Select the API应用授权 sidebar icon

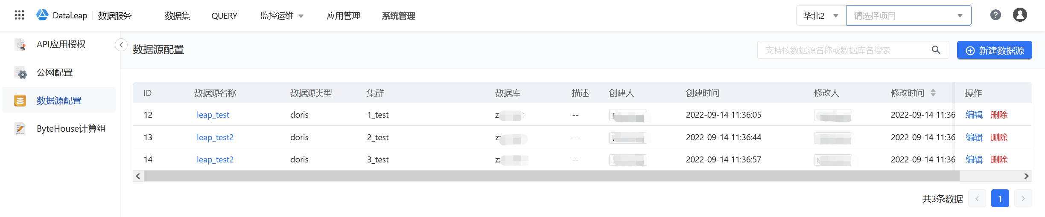(x=20, y=44)
